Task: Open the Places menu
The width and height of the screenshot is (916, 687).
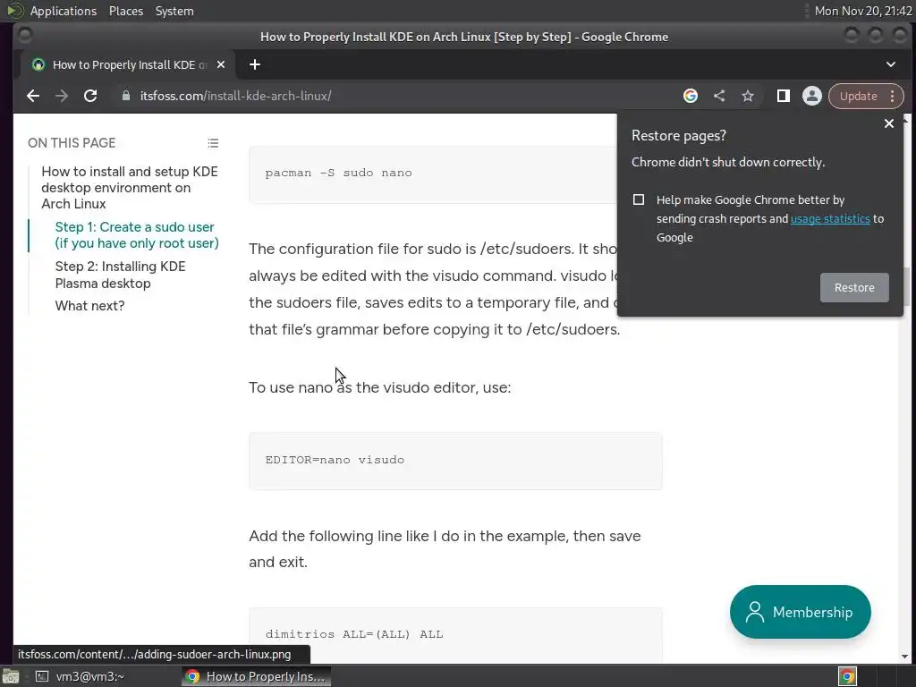Action: (125, 11)
